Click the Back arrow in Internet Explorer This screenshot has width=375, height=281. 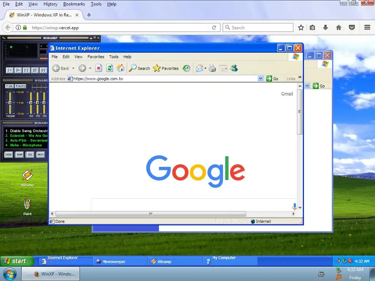coord(56,68)
